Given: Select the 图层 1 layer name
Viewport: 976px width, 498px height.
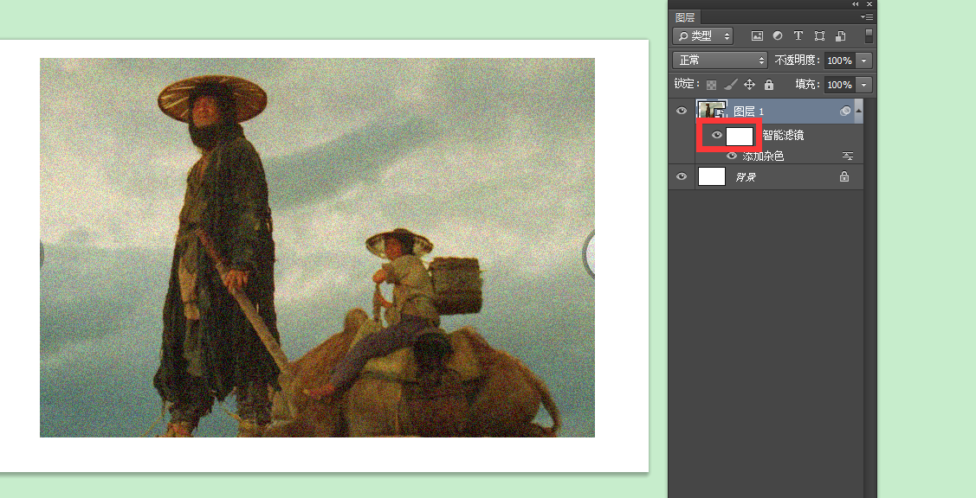Looking at the screenshot, I should point(749,112).
